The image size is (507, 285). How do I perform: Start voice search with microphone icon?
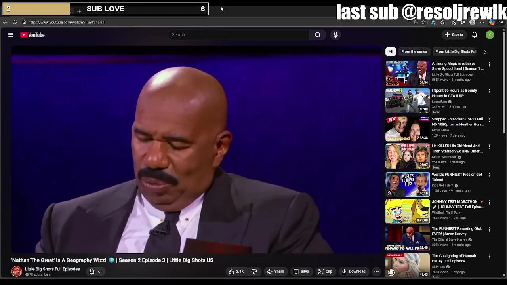(x=335, y=35)
